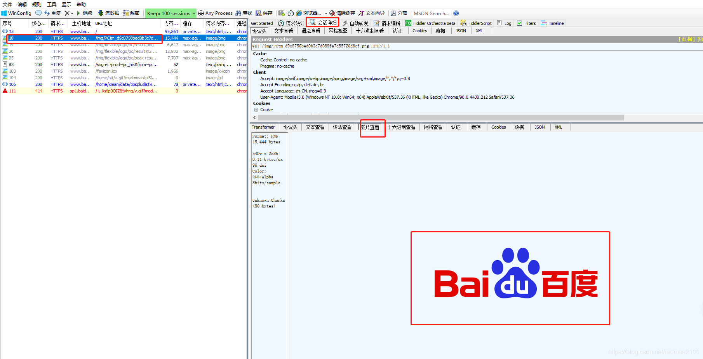Toggle the 流数据 streaming mode
Viewport: 703px width, 359px height.
coord(108,13)
